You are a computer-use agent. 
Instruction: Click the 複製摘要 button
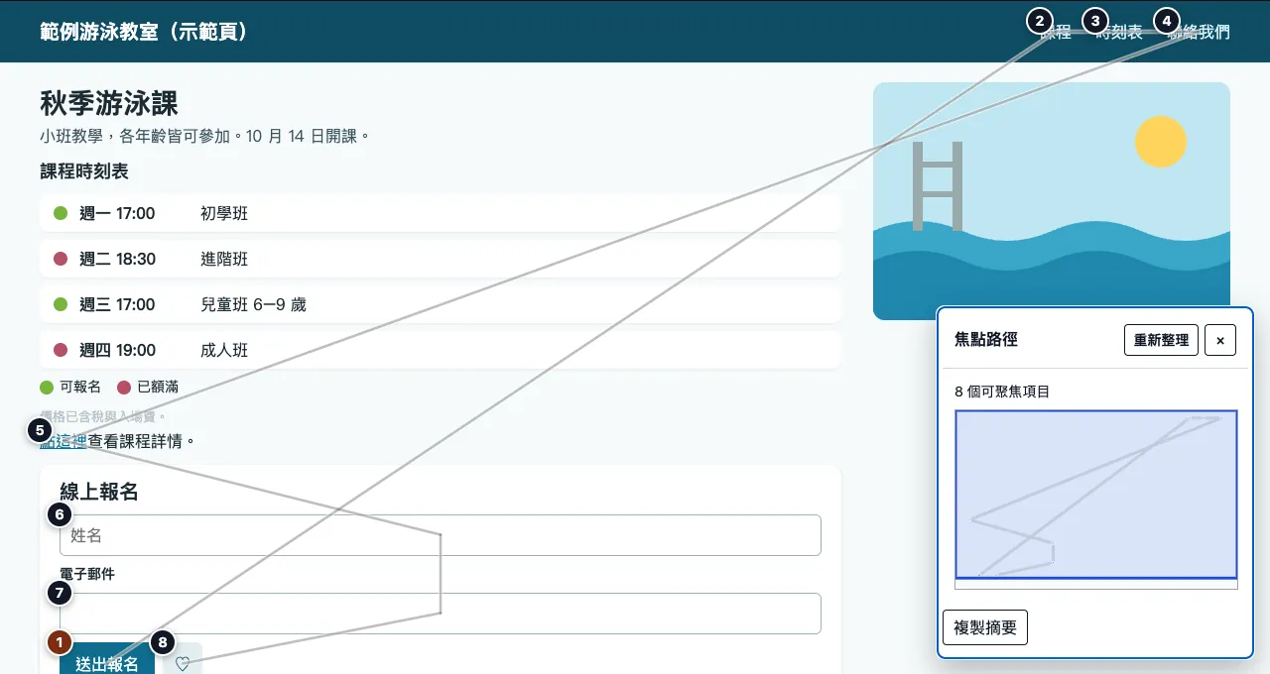[985, 627]
